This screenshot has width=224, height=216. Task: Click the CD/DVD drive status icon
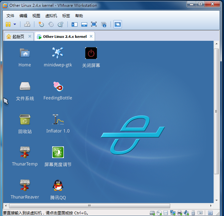click(x=159, y=213)
